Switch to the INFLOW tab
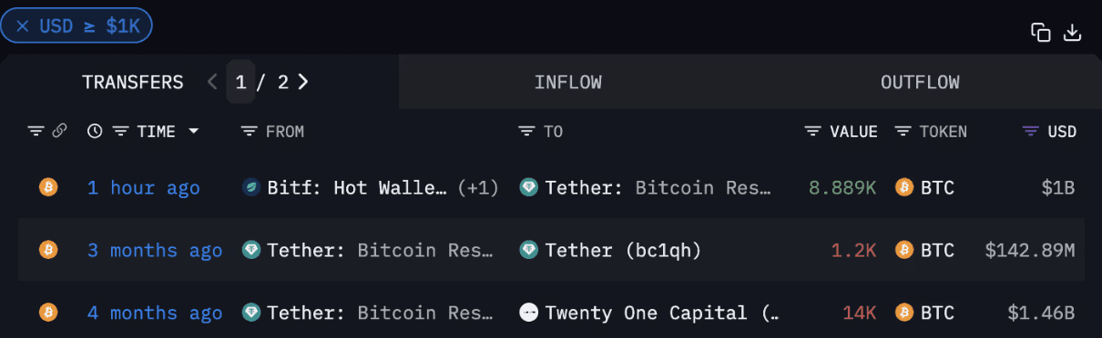1102x338 pixels. point(568,82)
